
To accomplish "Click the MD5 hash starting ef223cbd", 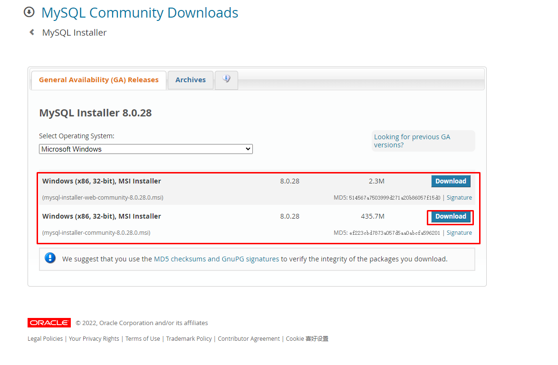I will pos(394,233).
